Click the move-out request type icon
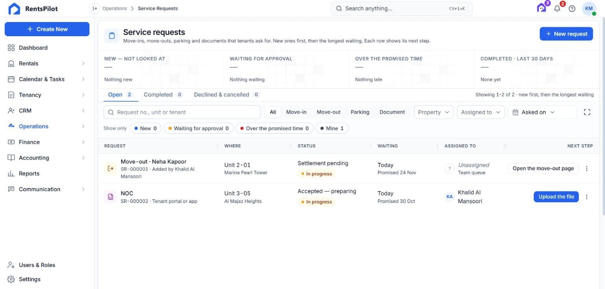The image size is (605, 289). pos(110,169)
